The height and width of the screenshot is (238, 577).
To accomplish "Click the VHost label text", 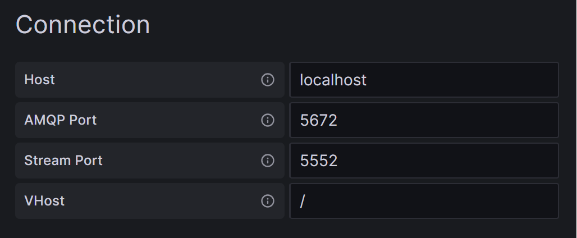I will pyautogui.click(x=44, y=201).
